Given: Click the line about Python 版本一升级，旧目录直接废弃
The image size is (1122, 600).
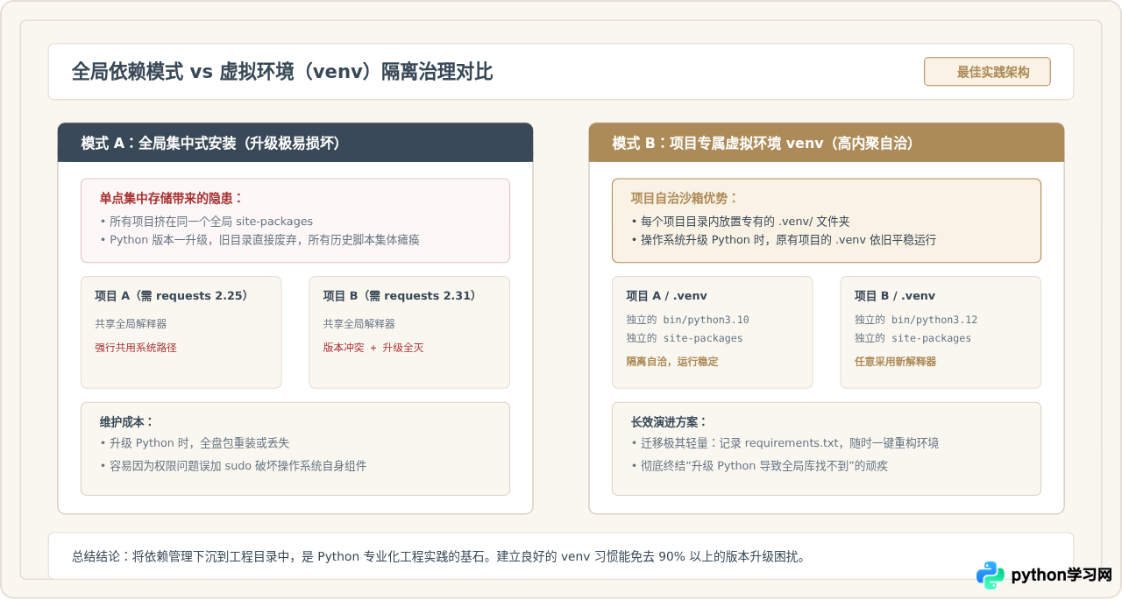Looking at the screenshot, I should tap(260, 240).
